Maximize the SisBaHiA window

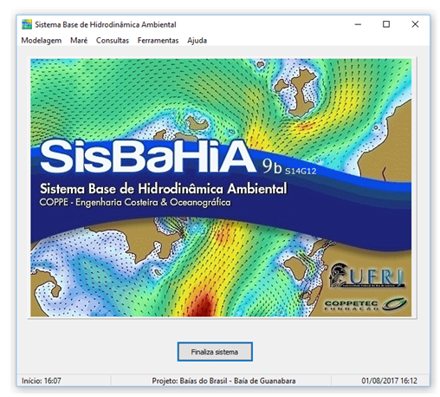coord(386,24)
